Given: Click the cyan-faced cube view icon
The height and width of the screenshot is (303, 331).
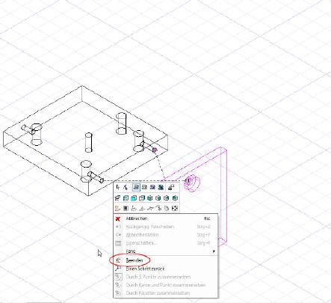Looking at the screenshot, I should [x=134, y=198].
